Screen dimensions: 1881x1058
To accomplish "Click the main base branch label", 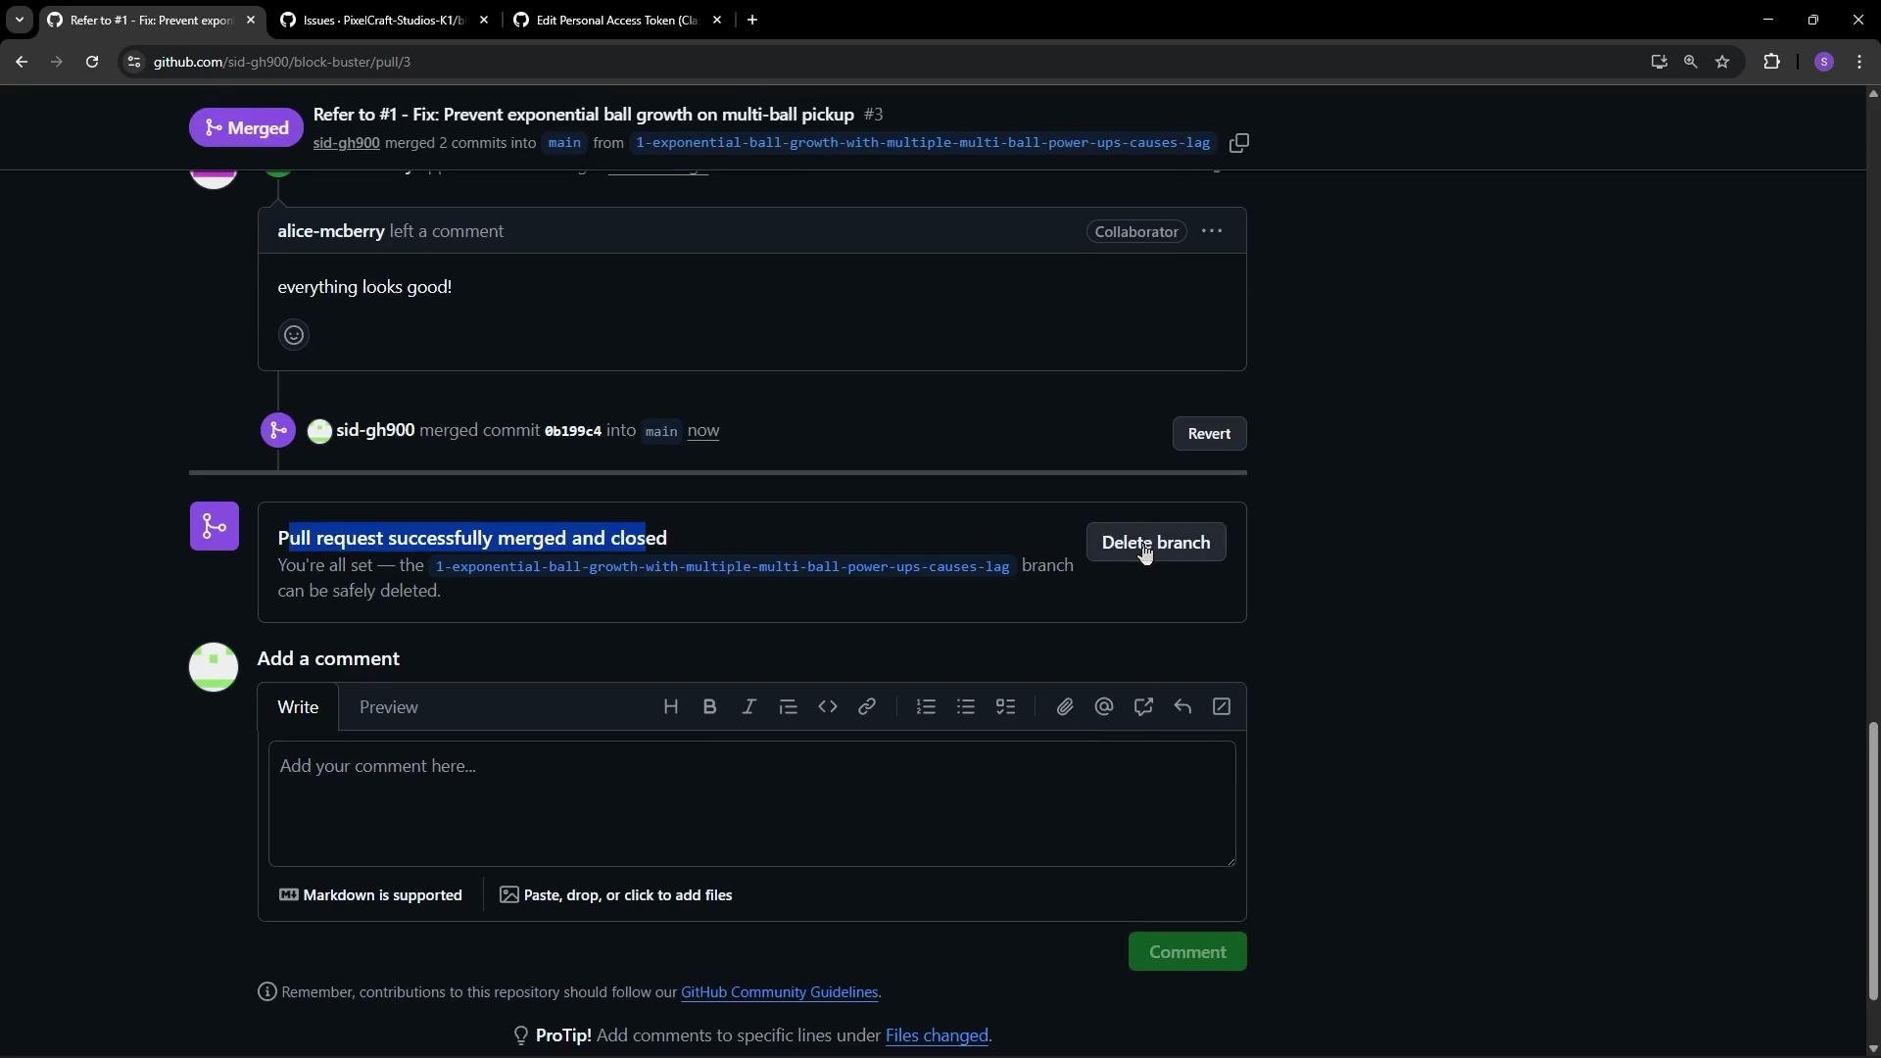I will pos(564,143).
